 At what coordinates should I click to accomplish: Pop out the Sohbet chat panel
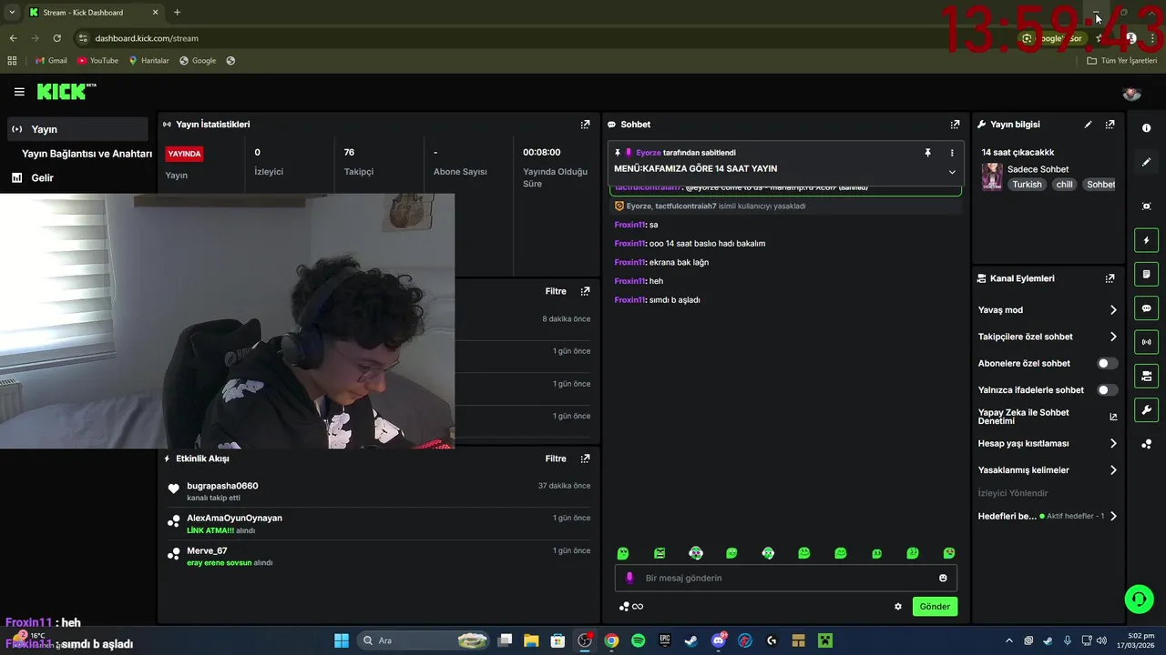955,125
